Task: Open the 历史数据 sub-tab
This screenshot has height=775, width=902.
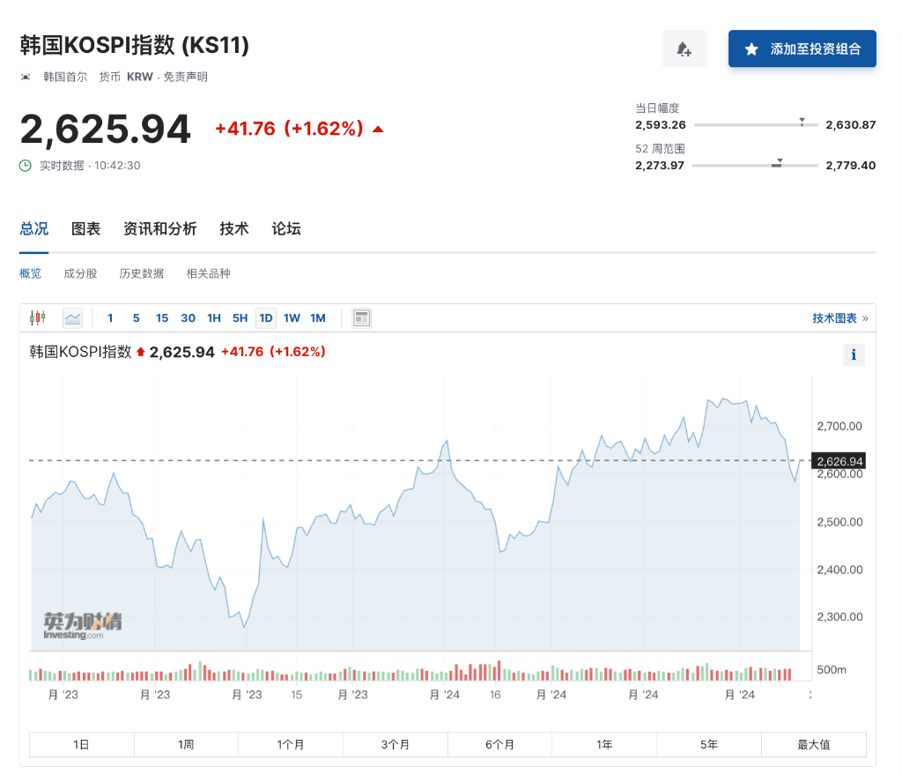Action: 142,273
